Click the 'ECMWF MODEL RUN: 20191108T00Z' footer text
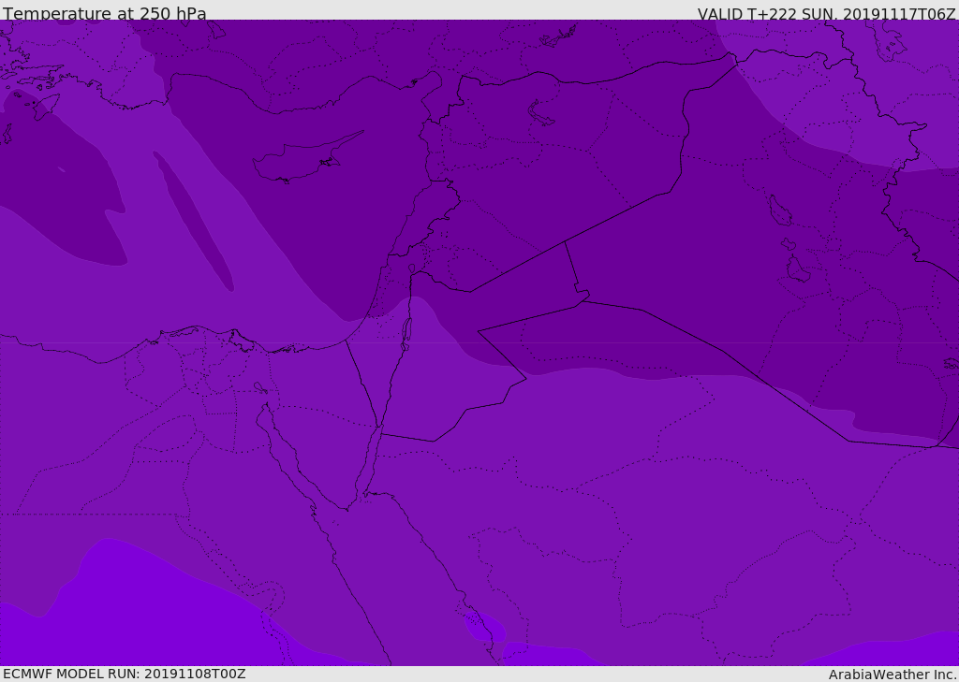 coord(125,674)
